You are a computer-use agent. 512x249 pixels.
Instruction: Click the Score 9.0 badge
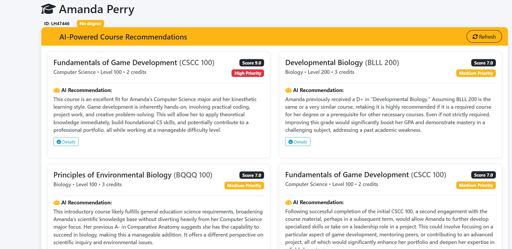(251, 63)
